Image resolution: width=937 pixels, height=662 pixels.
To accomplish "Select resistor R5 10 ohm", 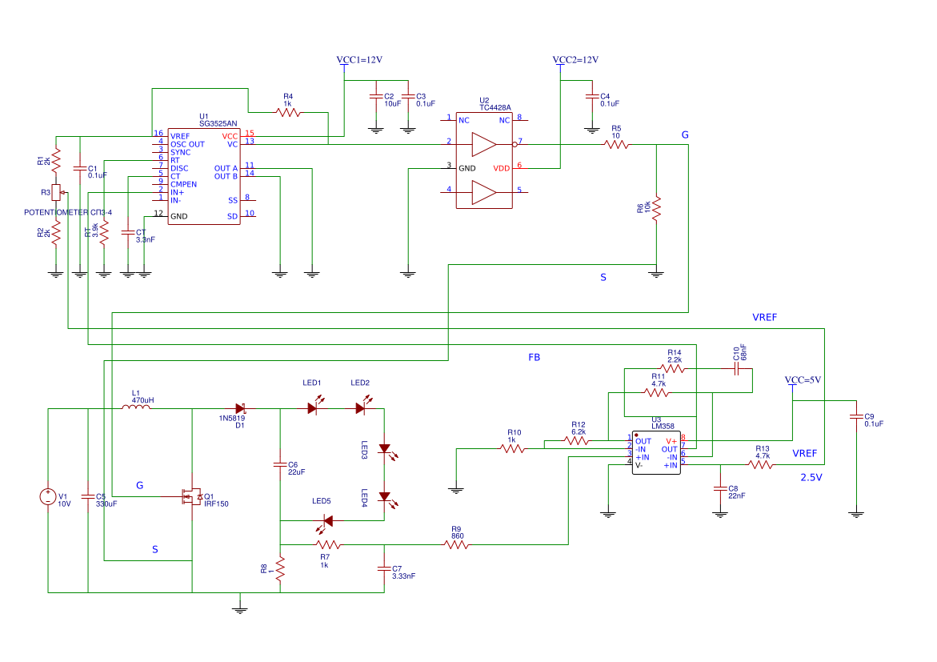I will tap(616, 144).
